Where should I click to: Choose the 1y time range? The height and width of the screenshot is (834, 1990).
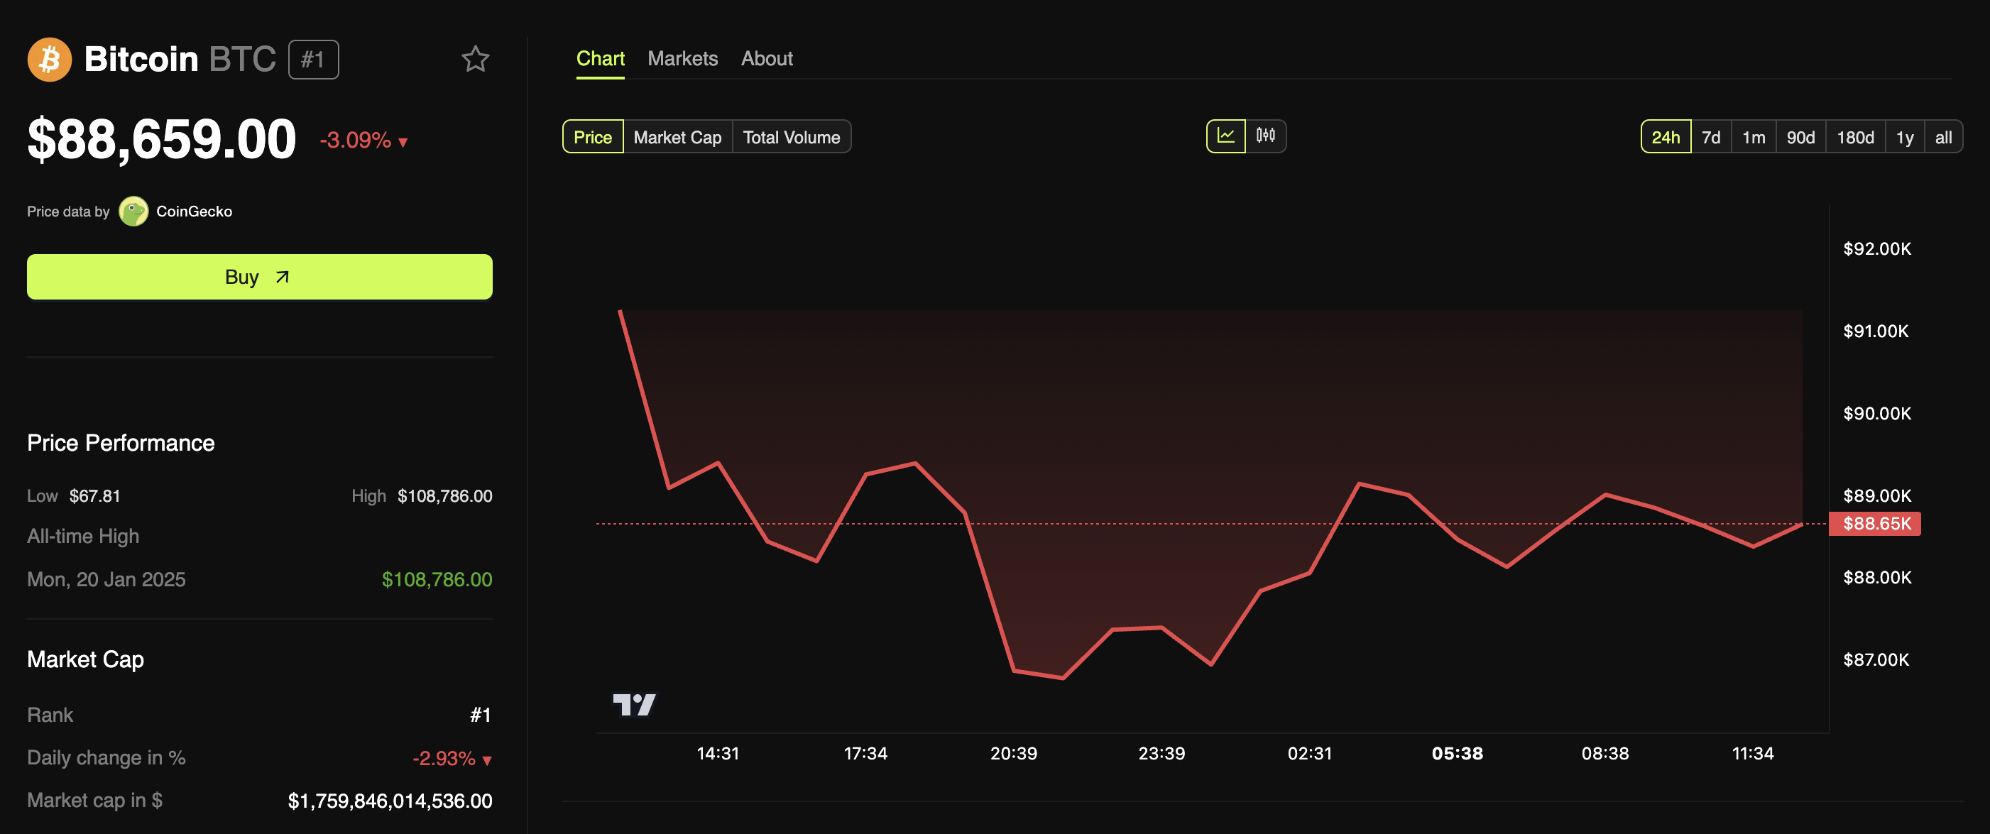[x=1904, y=137]
